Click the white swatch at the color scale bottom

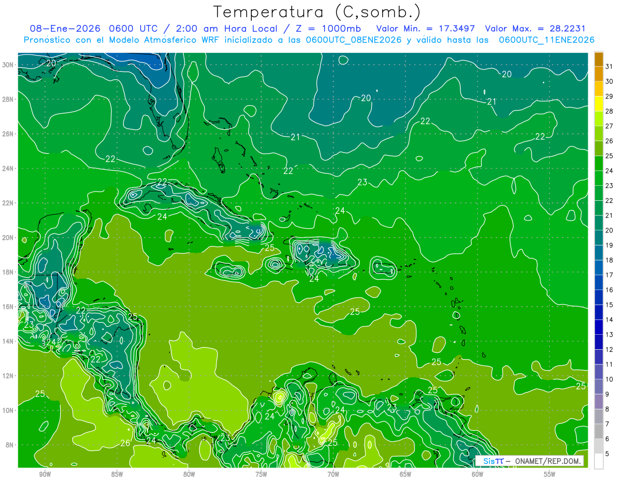point(599,461)
